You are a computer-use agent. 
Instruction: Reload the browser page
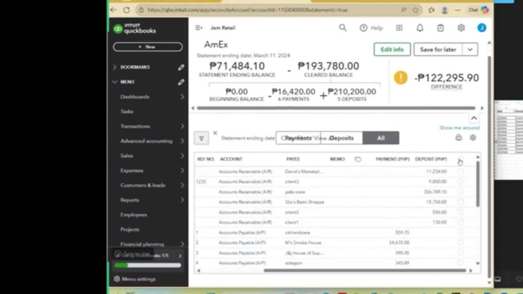127,10
